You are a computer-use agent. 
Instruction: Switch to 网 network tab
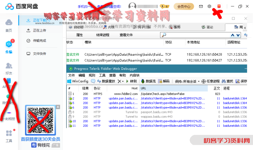[239, 27]
